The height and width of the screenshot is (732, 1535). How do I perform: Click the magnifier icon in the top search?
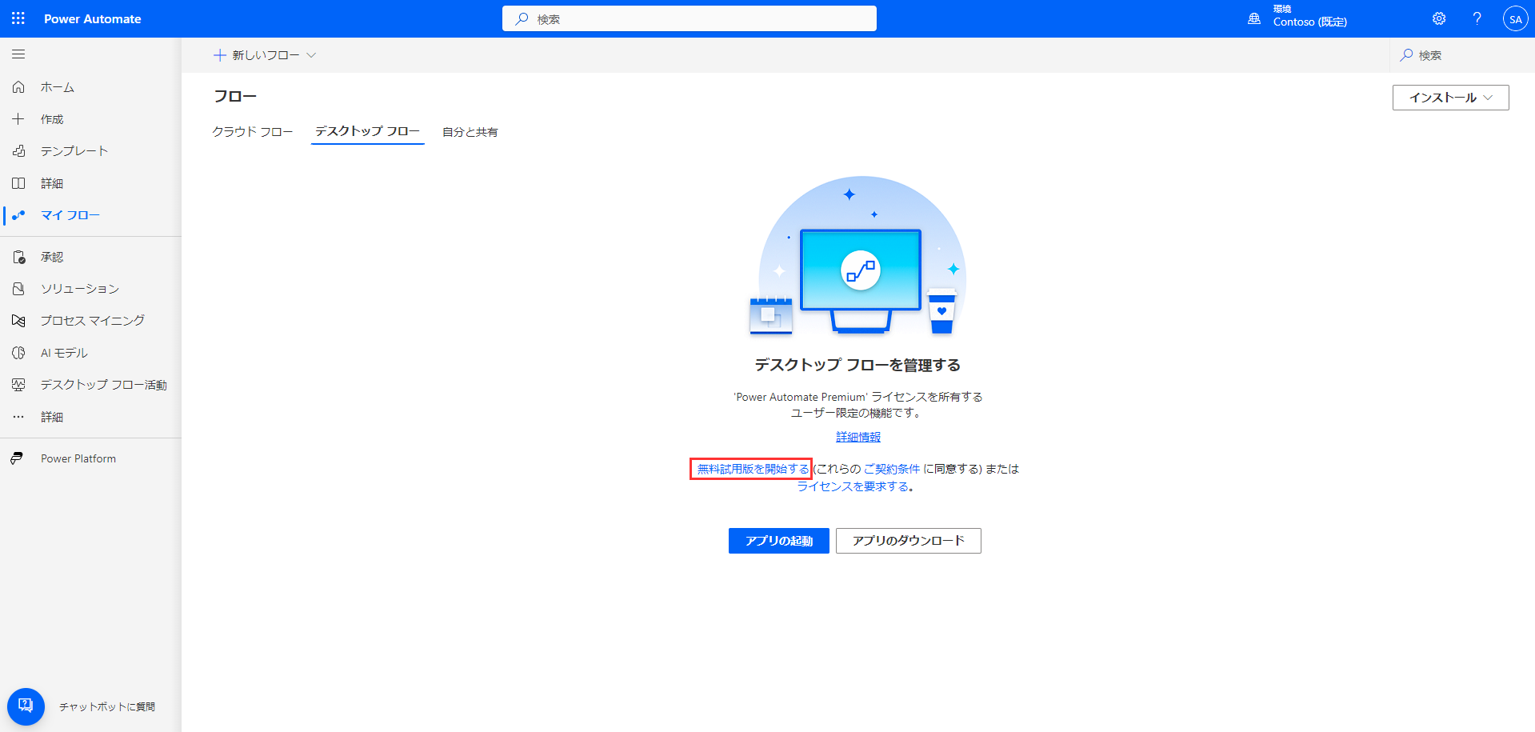point(522,18)
